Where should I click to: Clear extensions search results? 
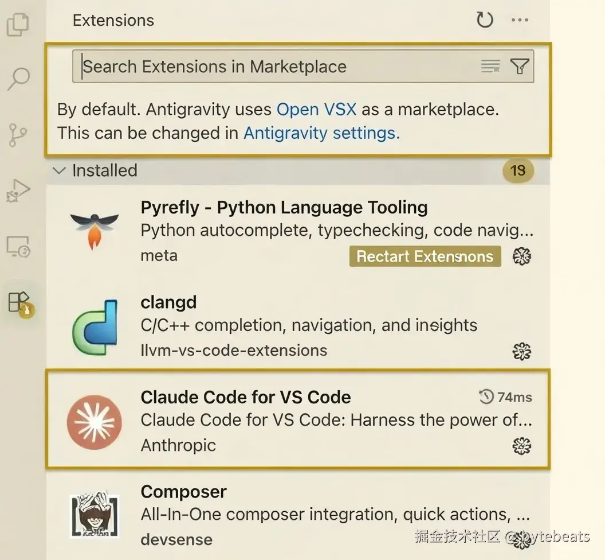coord(490,67)
